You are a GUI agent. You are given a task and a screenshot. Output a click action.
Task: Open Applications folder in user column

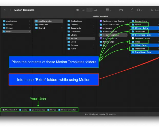pos(81,21)
